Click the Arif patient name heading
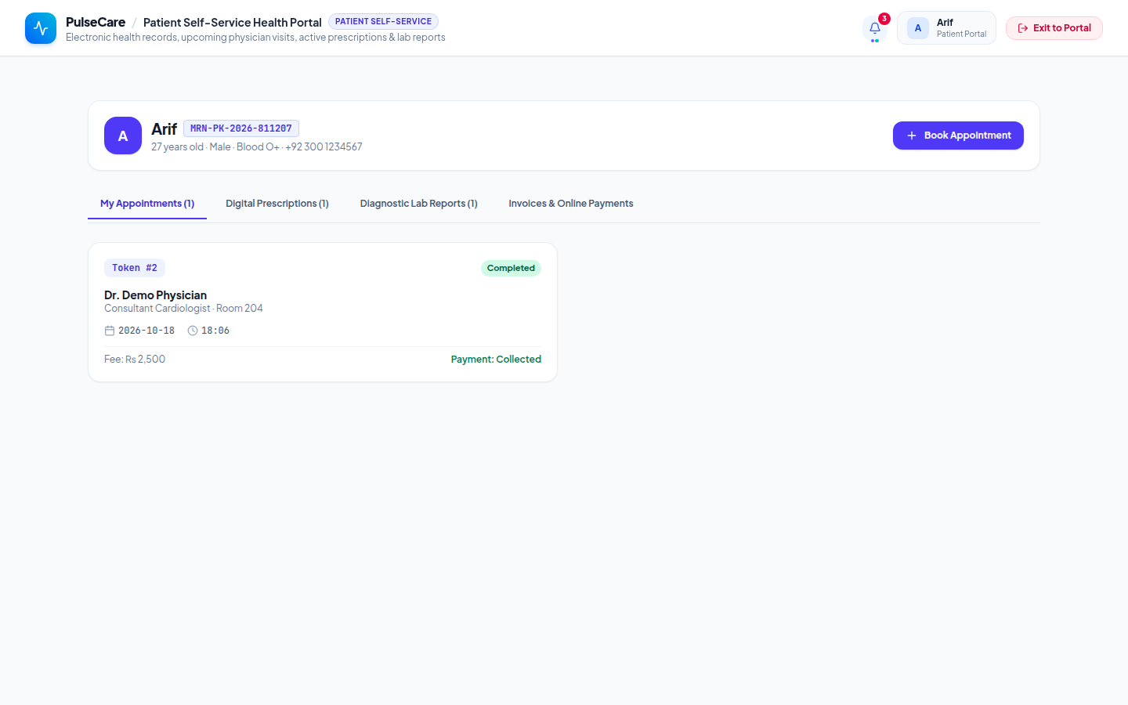The image size is (1128, 705). click(x=164, y=129)
